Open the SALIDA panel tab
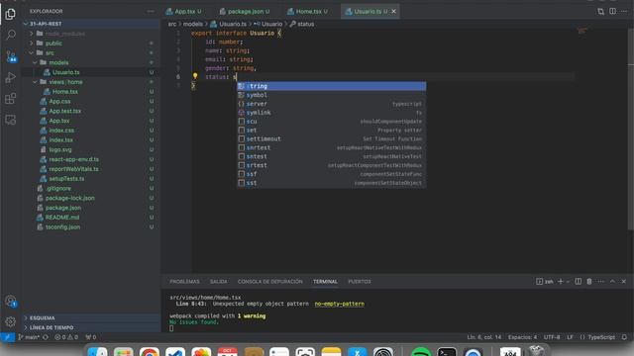This screenshot has width=634, height=356. click(218, 281)
